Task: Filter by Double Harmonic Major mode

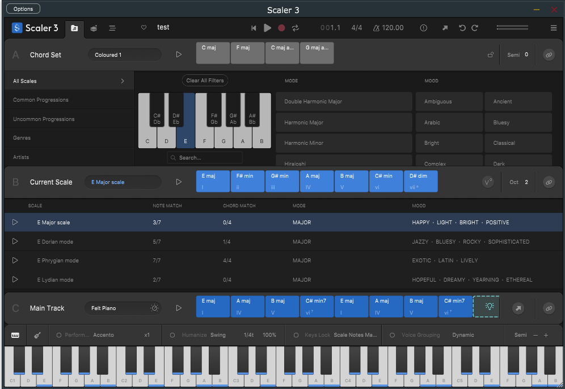Action: coord(344,102)
